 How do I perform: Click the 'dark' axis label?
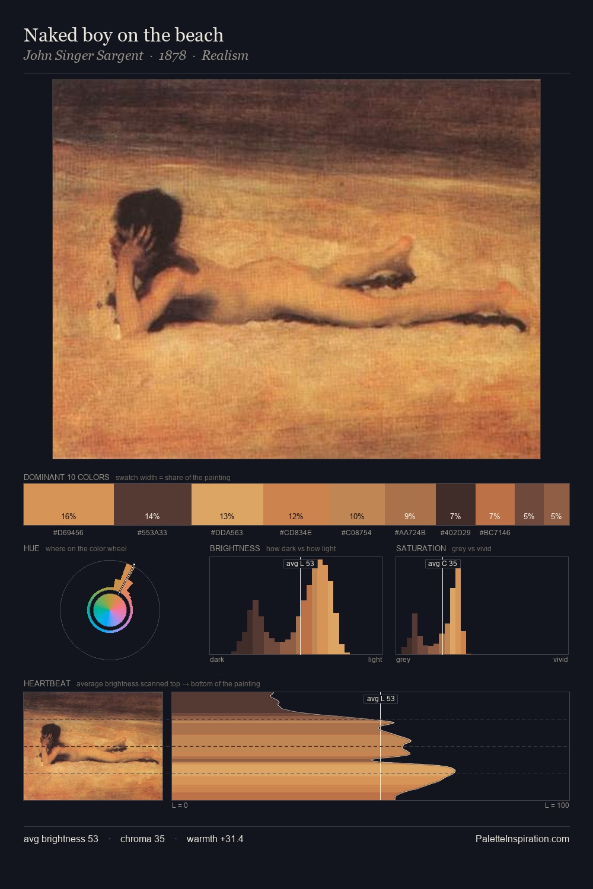pos(217,659)
